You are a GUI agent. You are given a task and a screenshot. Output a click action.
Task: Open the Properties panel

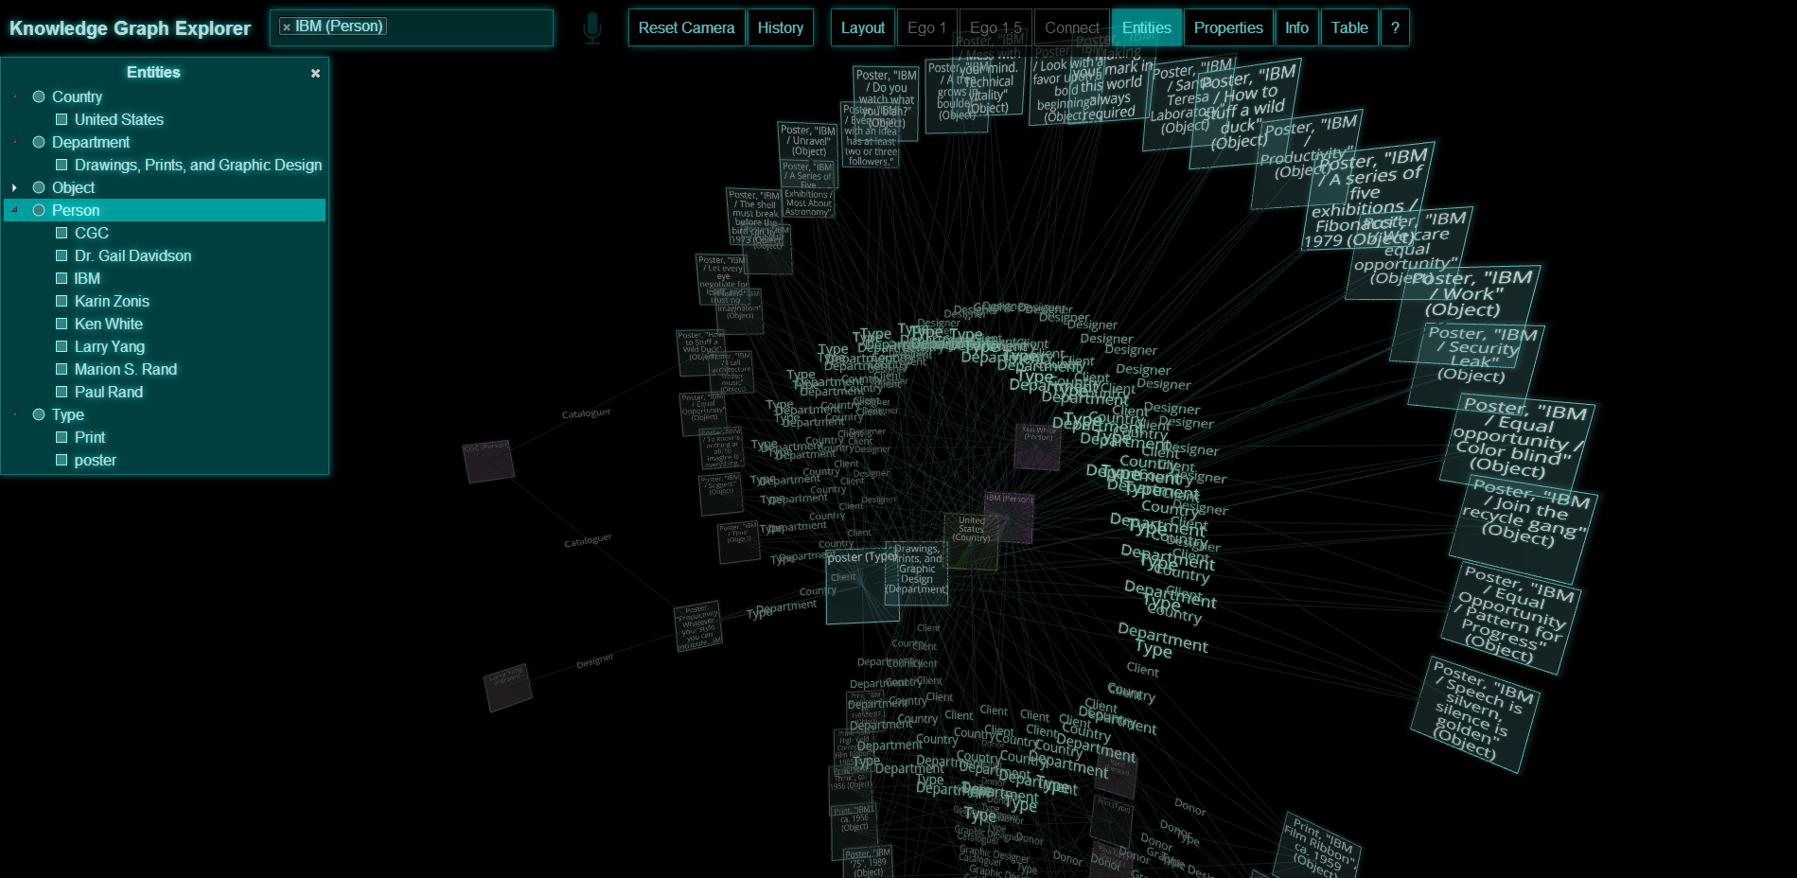[x=1228, y=27]
